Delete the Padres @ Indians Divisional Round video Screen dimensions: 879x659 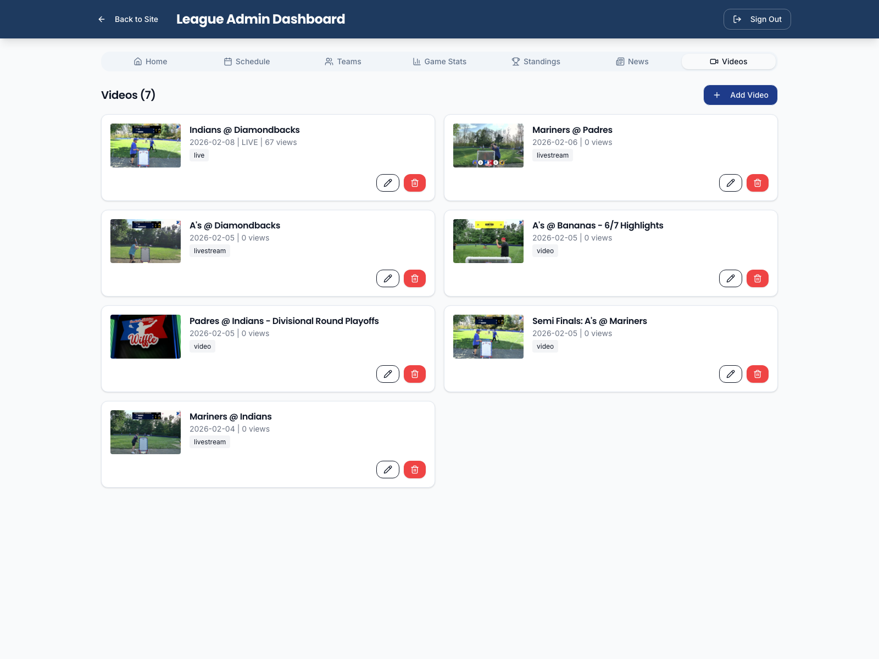pyautogui.click(x=415, y=374)
